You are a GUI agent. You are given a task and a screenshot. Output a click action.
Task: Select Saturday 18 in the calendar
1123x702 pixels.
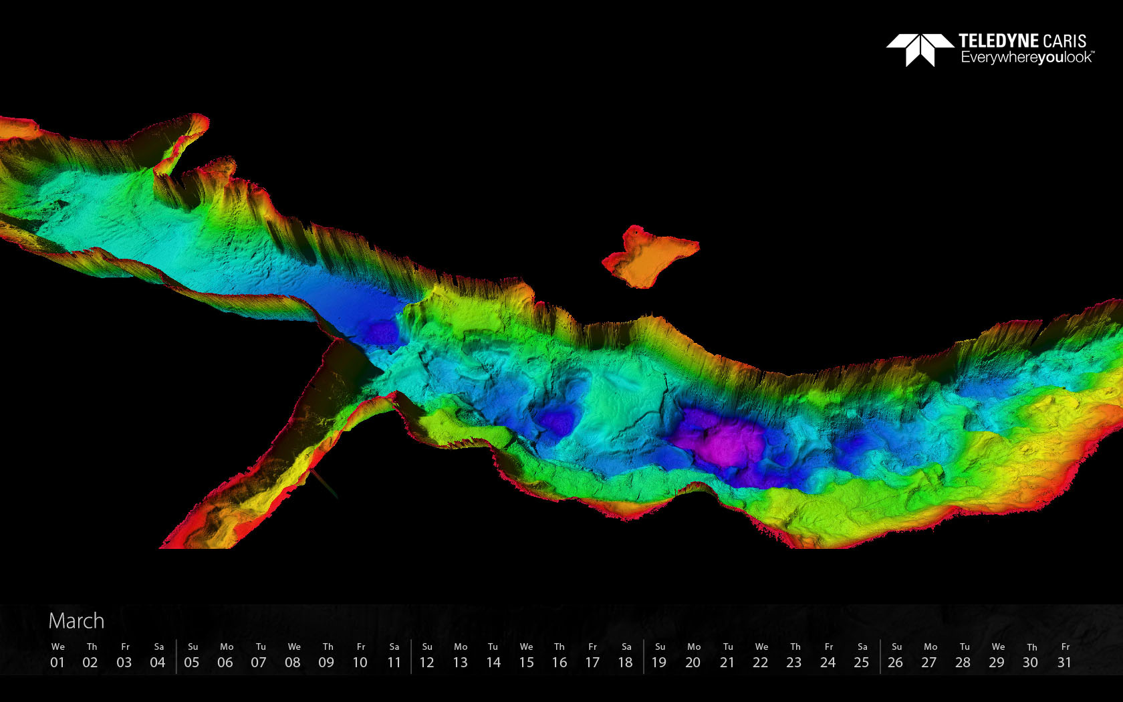click(626, 656)
